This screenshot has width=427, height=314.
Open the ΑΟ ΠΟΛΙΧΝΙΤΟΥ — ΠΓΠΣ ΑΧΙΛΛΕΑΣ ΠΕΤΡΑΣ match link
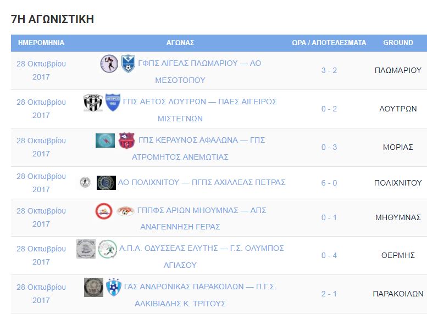click(202, 182)
